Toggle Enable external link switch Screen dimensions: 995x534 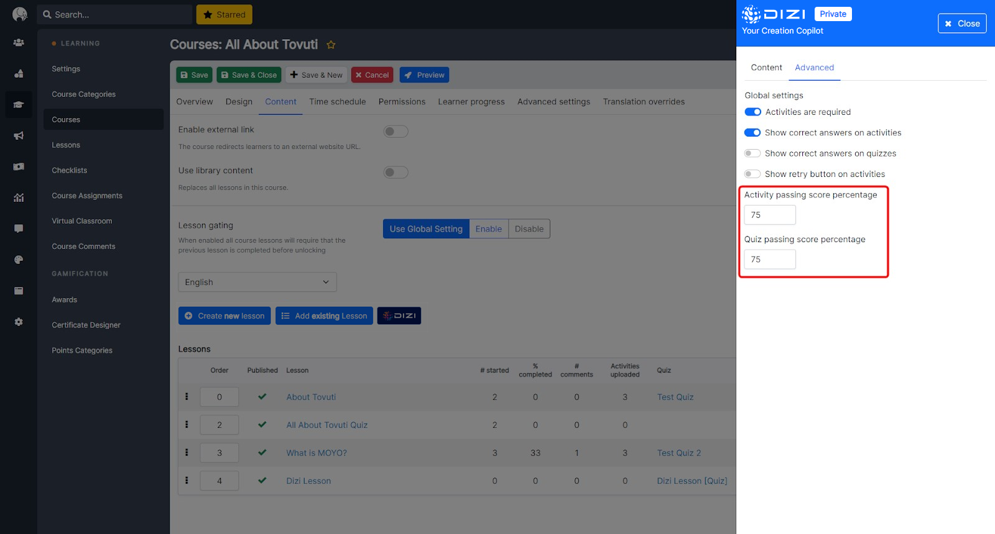(396, 132)
